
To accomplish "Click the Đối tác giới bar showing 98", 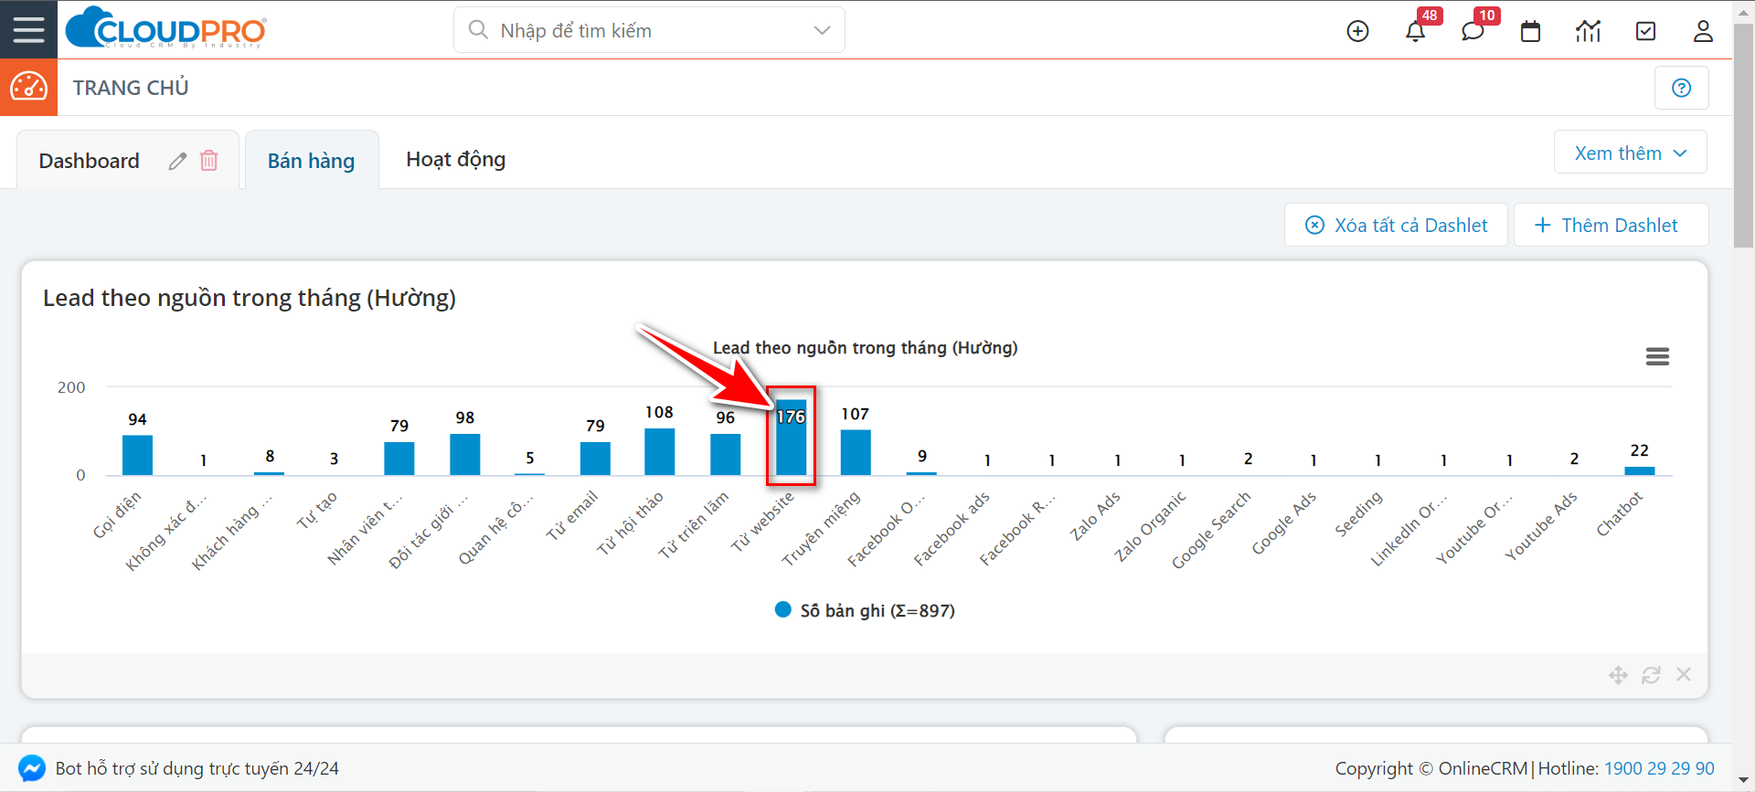I will pos(464,454).
